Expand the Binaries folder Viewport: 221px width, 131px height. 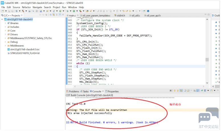pos(5,23)
